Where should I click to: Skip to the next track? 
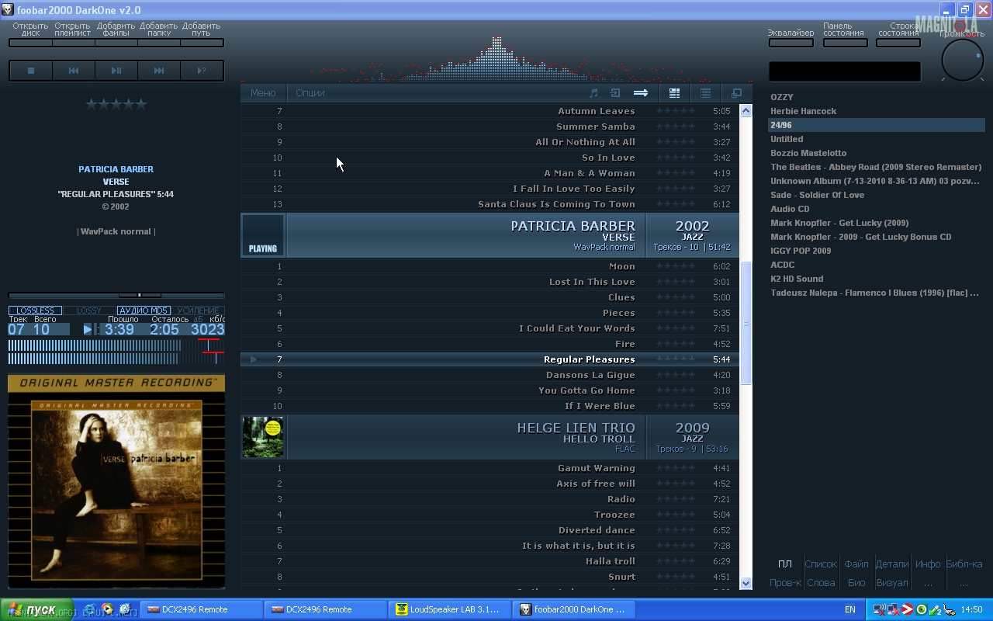point(159,71)
